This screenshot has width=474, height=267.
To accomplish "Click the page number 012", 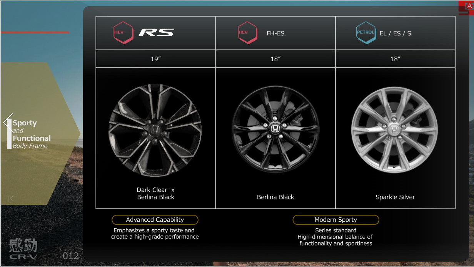I will 71,256.
